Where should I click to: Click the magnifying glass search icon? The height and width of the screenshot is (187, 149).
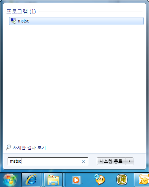tap(8, 147)
